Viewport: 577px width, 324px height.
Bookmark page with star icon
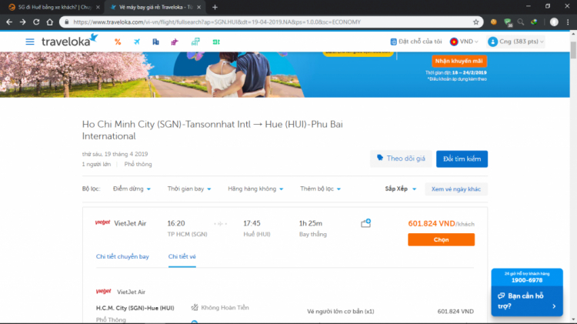[x=475, y=22]
